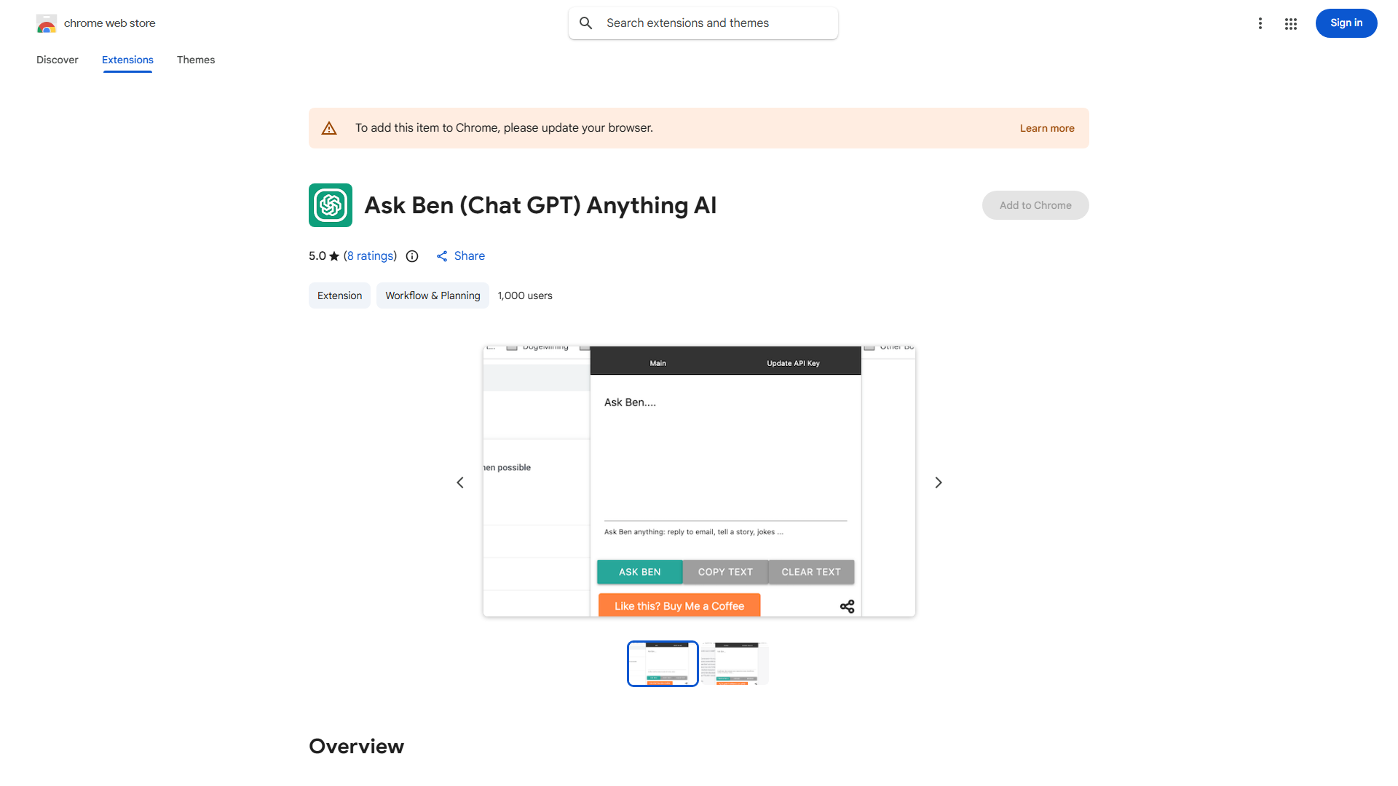1398x786 pixels.
Task: Click the Learn more link
Action: [1047, 128]
